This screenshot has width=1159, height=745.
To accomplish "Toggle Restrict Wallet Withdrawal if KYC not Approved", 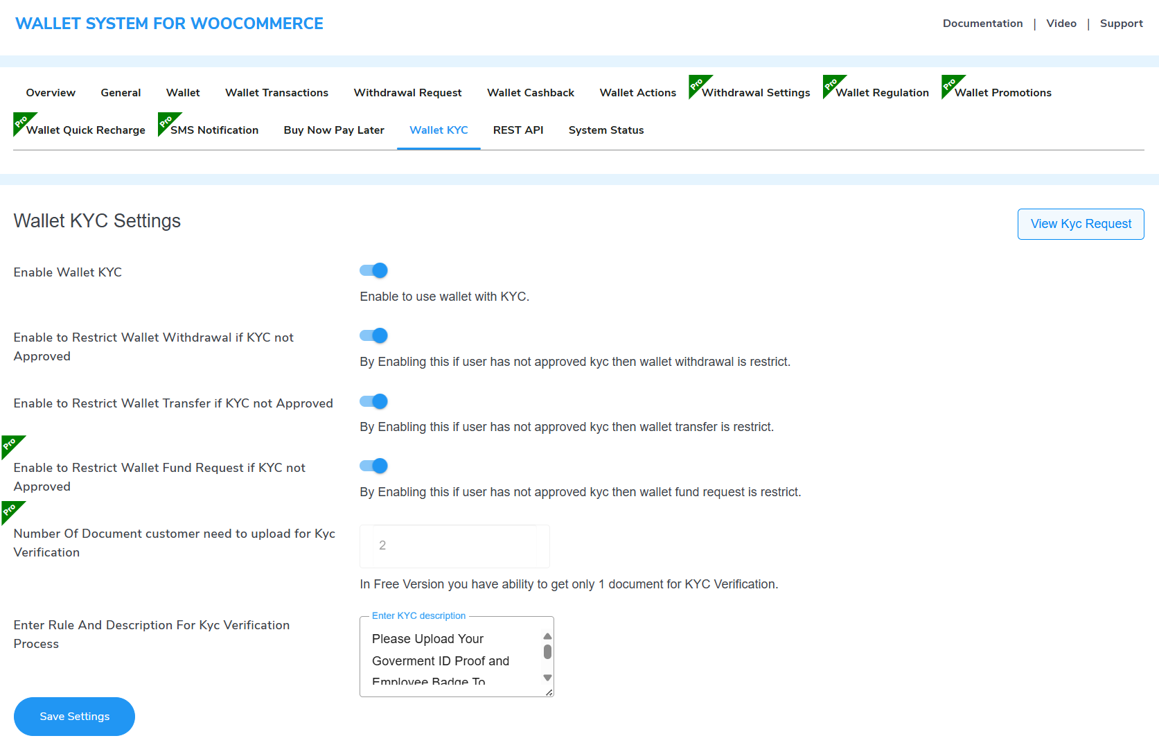I will click(373, 335).
